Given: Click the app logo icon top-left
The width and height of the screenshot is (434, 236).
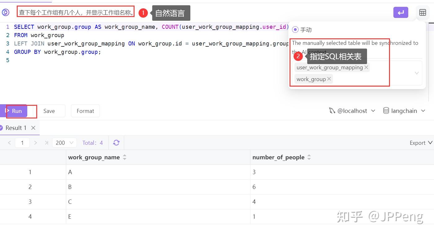Looking at the screenshot, I should [x=6, y=12].
